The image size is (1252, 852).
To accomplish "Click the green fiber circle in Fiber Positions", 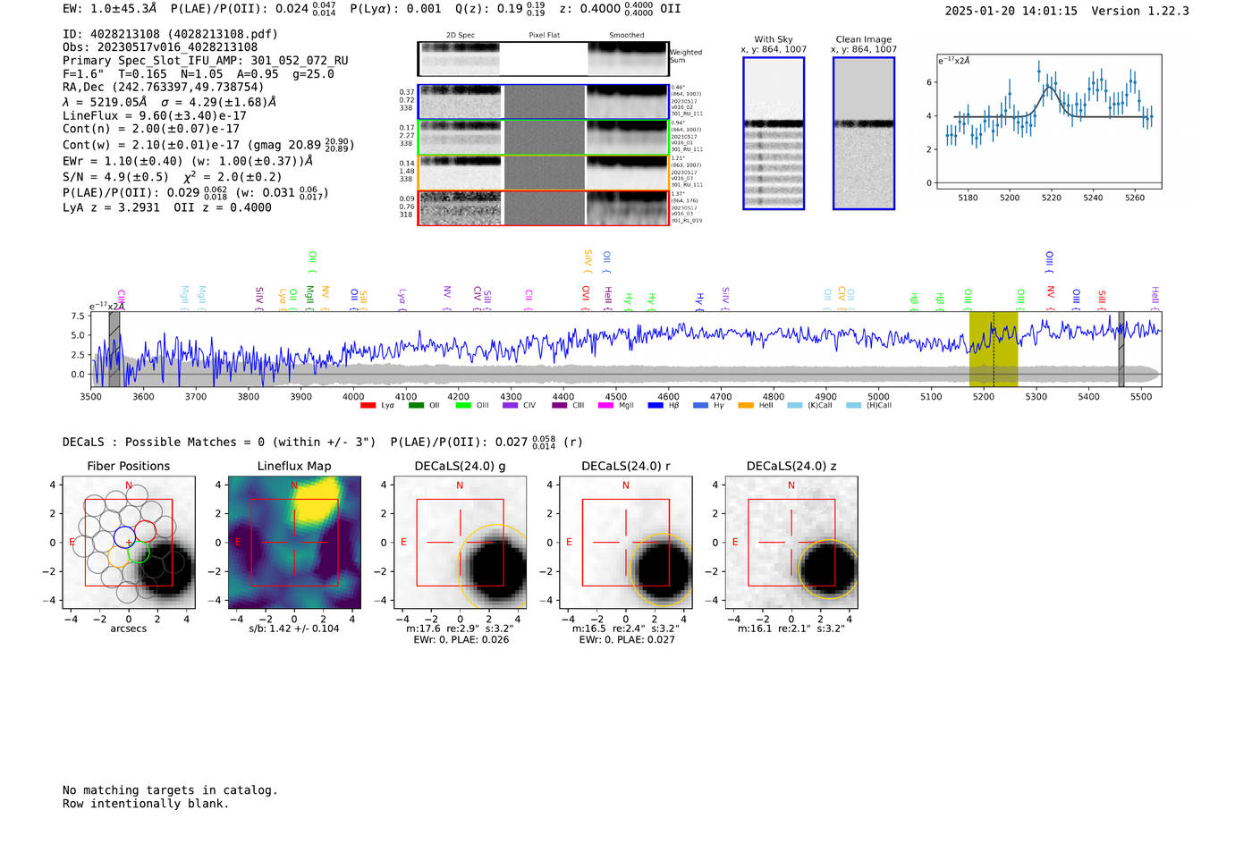I will pyautogui.click(x=139, y=552).
